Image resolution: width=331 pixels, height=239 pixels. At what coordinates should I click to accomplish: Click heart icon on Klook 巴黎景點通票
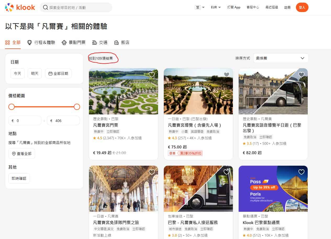coord(301,172)
